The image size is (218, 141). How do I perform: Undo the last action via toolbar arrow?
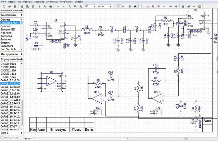(57, 6)
